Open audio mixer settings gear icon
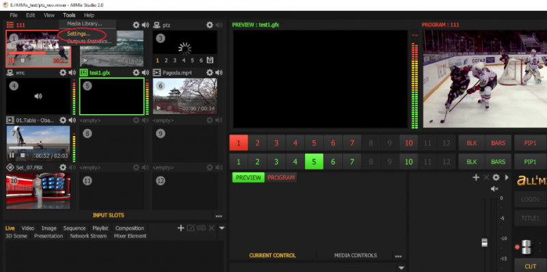 pyautogui.click(x=496, y=178)
